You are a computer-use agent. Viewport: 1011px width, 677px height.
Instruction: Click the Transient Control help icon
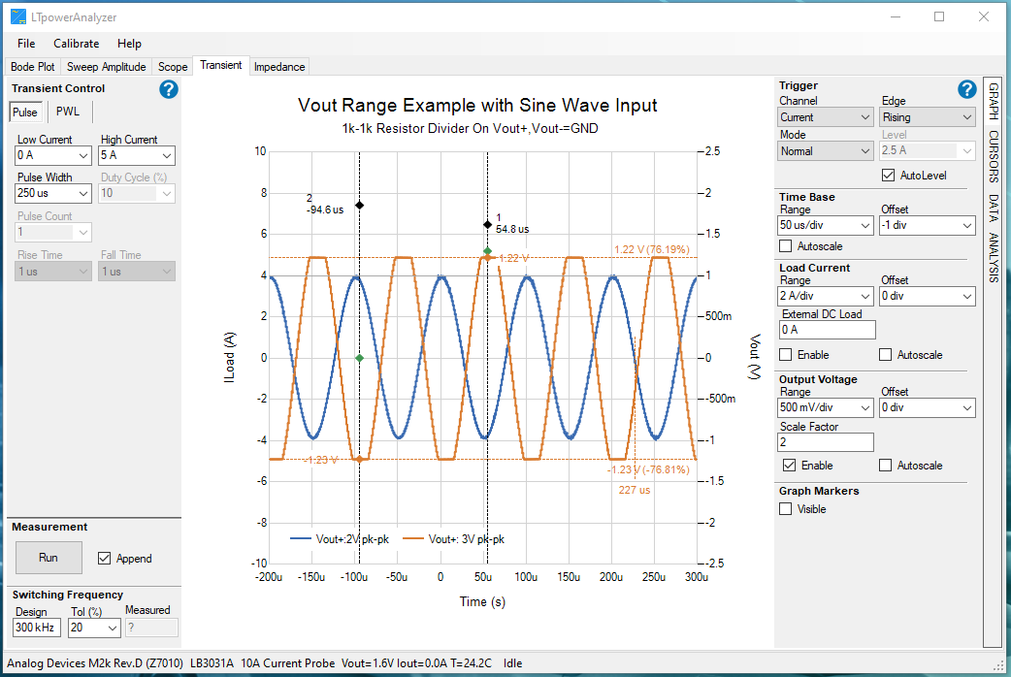pyautogui.click(x=169, y=89)
